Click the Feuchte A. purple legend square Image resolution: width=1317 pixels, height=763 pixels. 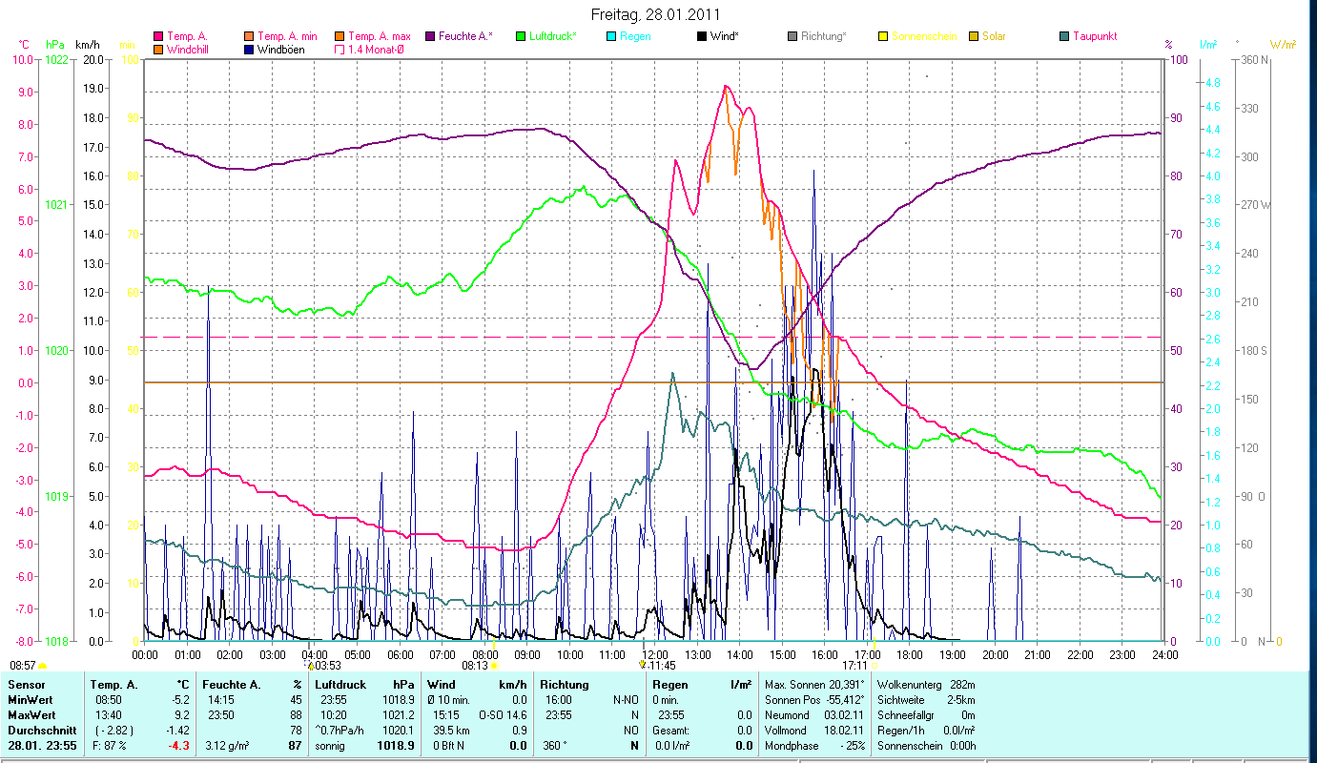(429, 36)
